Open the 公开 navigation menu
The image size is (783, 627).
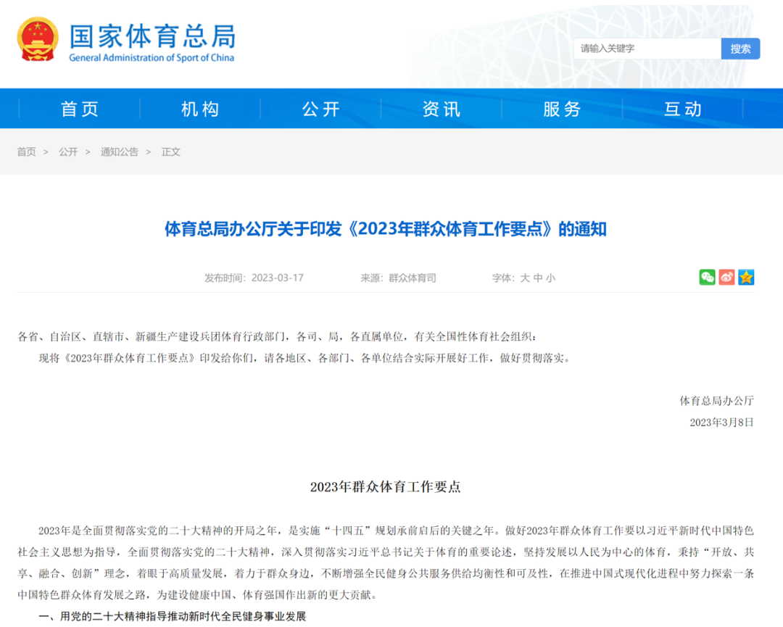pyautogui.click(x=321, y=108)
